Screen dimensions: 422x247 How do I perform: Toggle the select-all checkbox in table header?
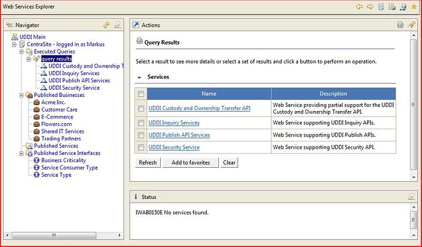coord(141,94)
